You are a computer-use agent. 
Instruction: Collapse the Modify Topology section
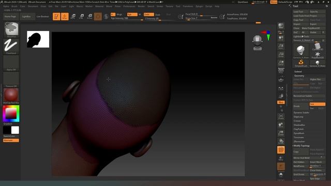[302, 146]
